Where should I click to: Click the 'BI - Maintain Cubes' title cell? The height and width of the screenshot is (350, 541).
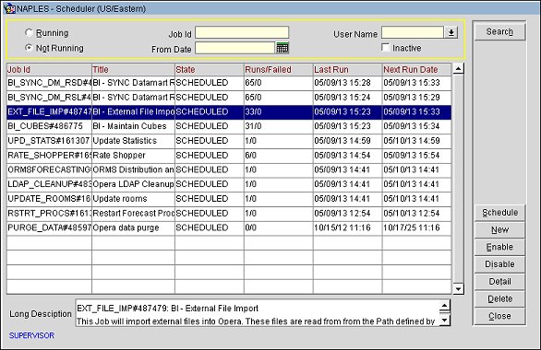tap(133, 126)
